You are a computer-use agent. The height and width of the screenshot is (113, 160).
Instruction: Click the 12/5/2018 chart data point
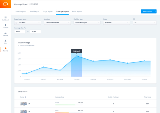click(27, 73)
